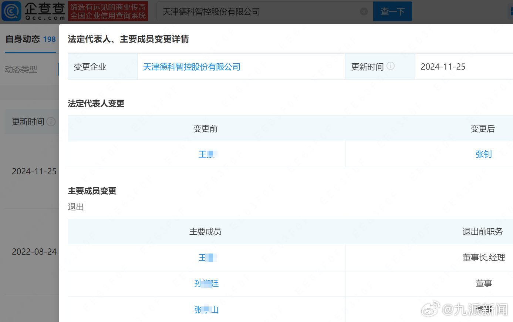The height and width of the screenshot is (322, 513).
Task: Open the 天津德科智控股份有限公司 company link
Action: click(192, 67)
